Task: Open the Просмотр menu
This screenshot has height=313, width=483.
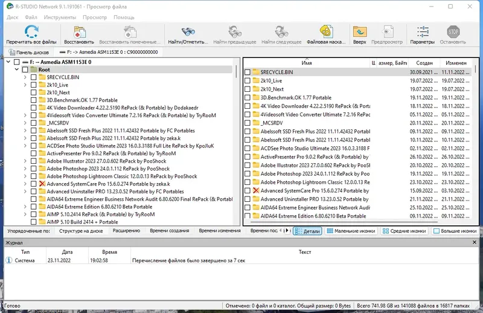Action: point(95,18)
